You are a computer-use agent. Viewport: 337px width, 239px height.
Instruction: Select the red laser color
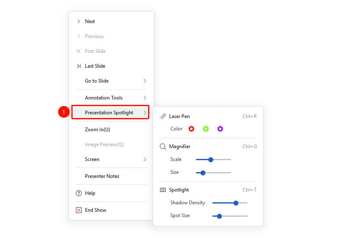tap(191, 129)
